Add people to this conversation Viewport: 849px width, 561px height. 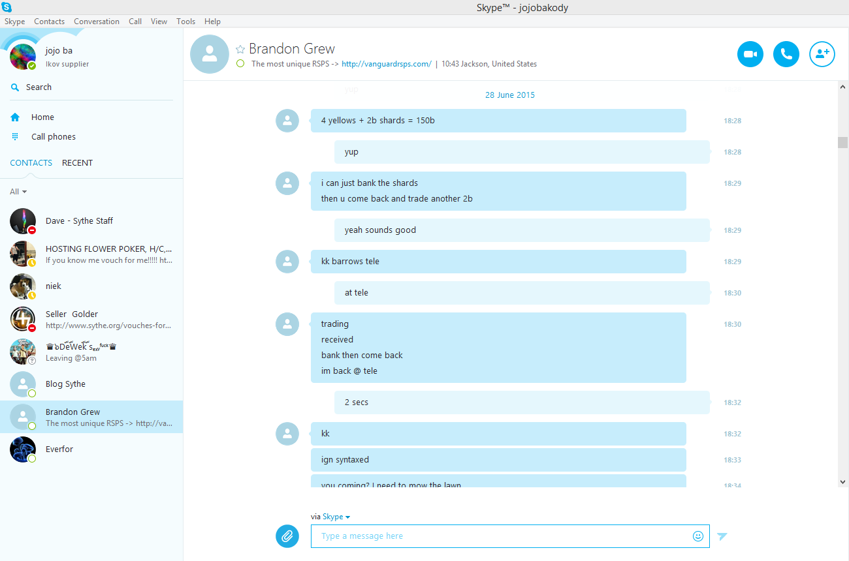(822, 54)
